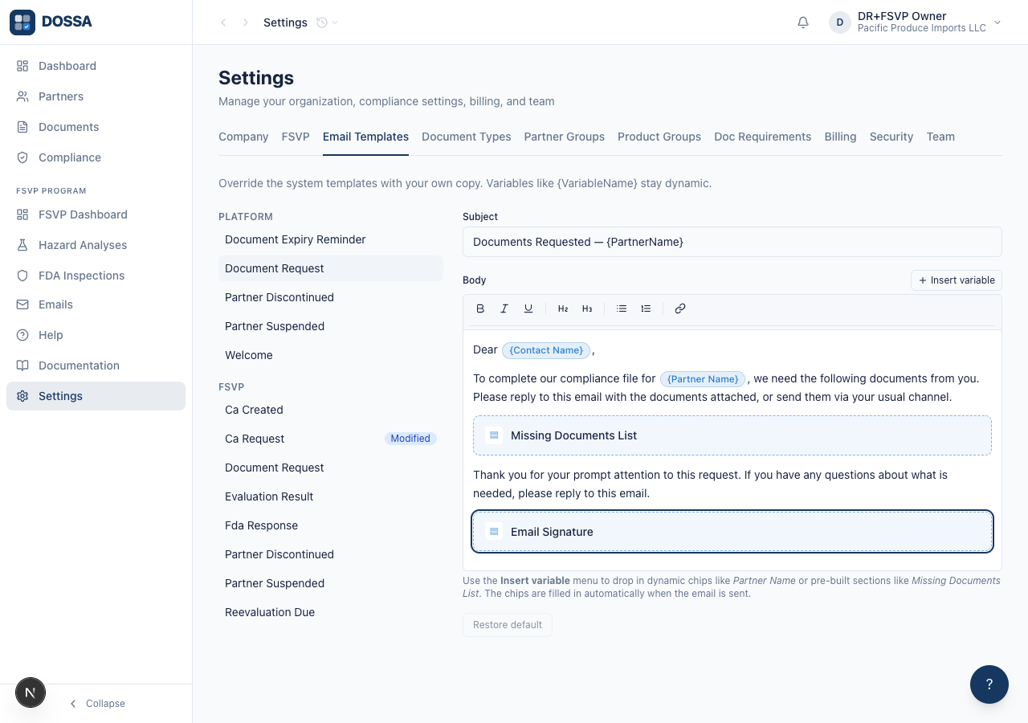Switch to the Security tab
1028x723 pixels.
point(891,137)
